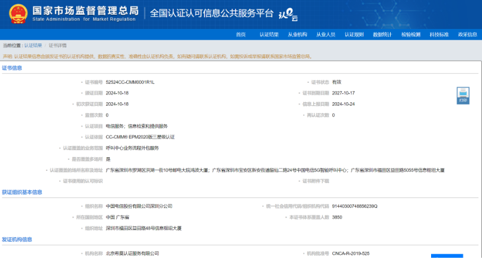This screenshot has width=482, height=269.
Task: Click the orange disclaimer (声明) text
Action: click(x=158, y=57)
